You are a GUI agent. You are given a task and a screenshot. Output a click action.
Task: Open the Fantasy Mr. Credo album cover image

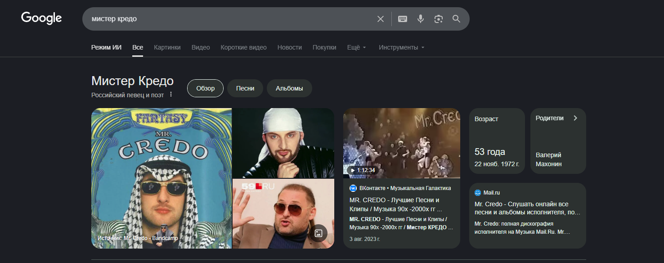[x=162, y=178]
